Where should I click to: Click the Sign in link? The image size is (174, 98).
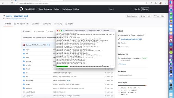pos(137,9)
